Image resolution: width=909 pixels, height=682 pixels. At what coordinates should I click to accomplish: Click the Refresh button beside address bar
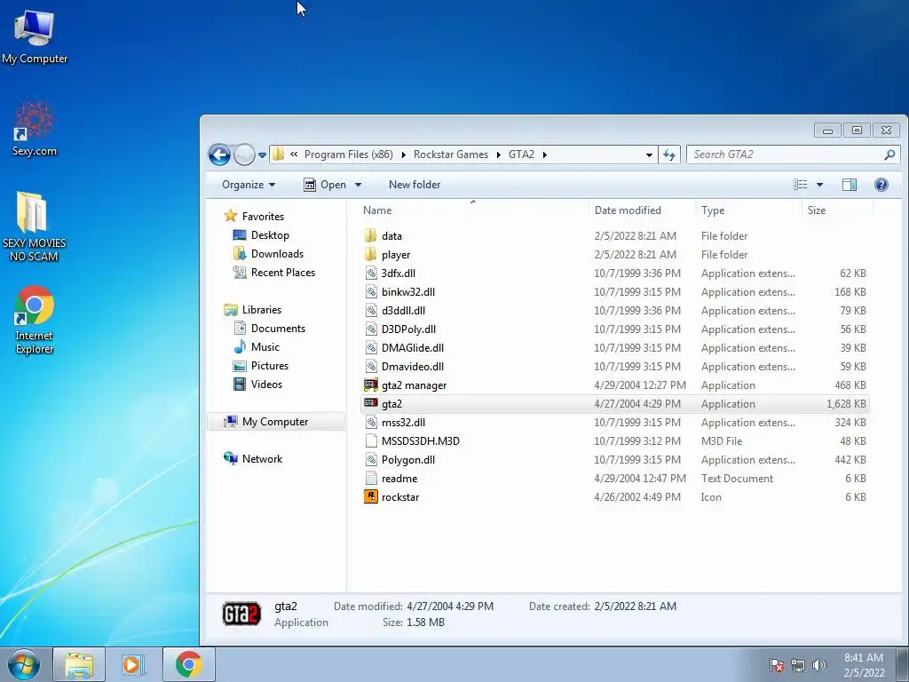coord(669,155)
